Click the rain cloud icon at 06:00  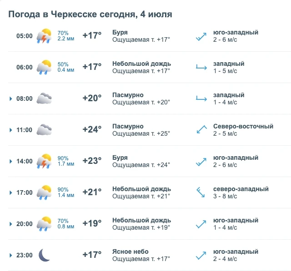[44, 67]
